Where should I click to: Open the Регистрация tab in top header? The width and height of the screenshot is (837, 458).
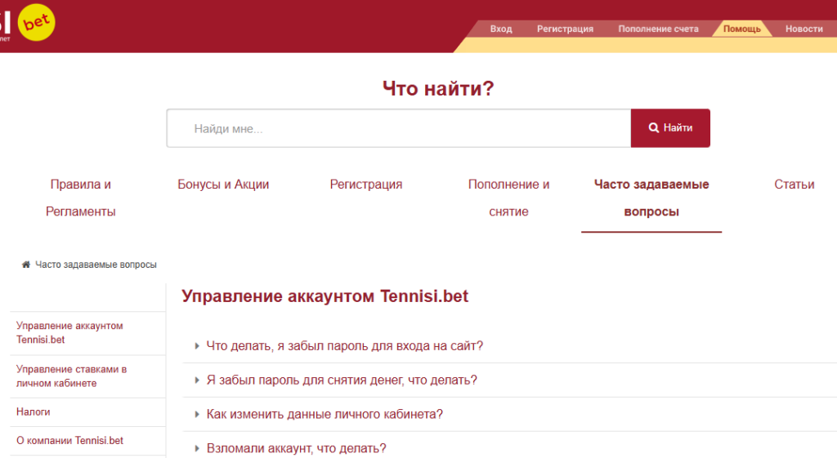(565, 29)
